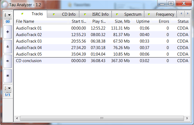Image resolution: width=194 pixels, height=125 pixels.
Task: Open the bottom dropdown above the 1/1 label
Action: tap(8, 88)
